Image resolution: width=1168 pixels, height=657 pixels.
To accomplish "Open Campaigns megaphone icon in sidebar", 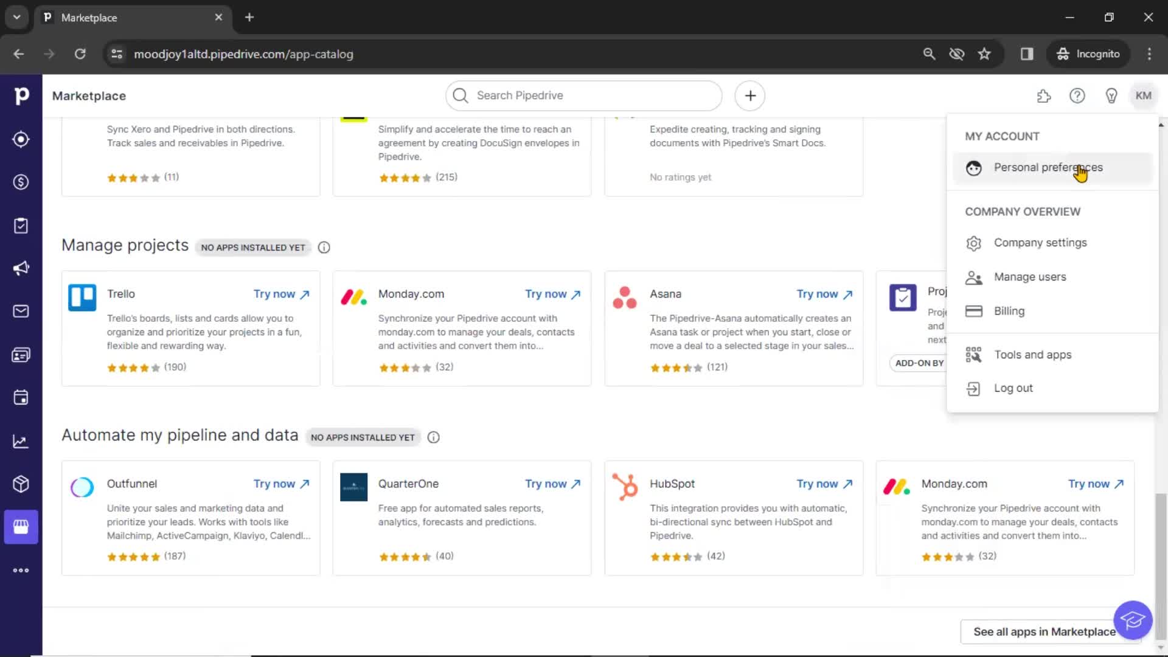I will (x=21, y=268).
